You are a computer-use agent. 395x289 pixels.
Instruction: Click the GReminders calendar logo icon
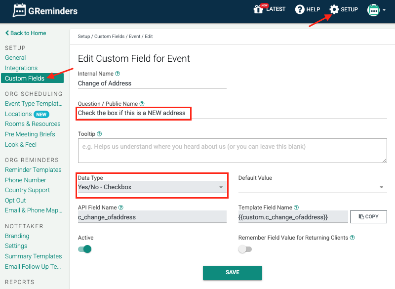(20, 10)
